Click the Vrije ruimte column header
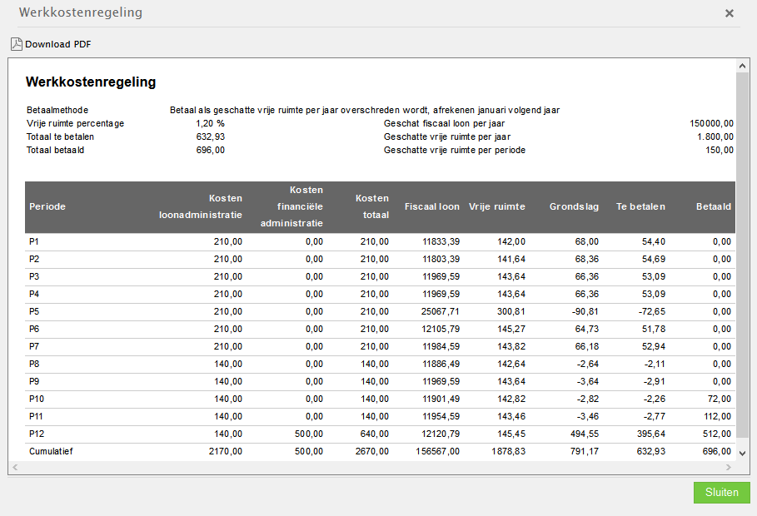This screenshot has width=757, height=516. click(x=497, y=206)
